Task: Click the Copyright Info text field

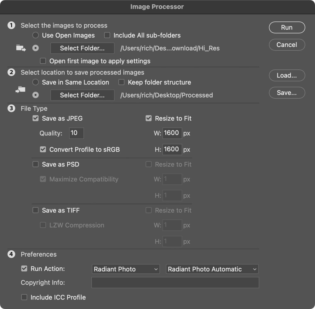Action: pos(175,283)
